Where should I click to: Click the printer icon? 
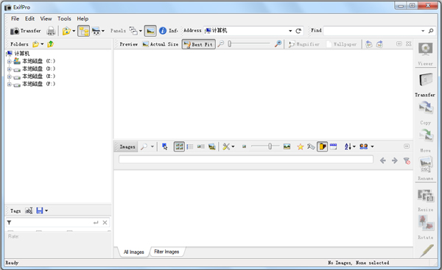pyautogui.click(x=51, y=31)
